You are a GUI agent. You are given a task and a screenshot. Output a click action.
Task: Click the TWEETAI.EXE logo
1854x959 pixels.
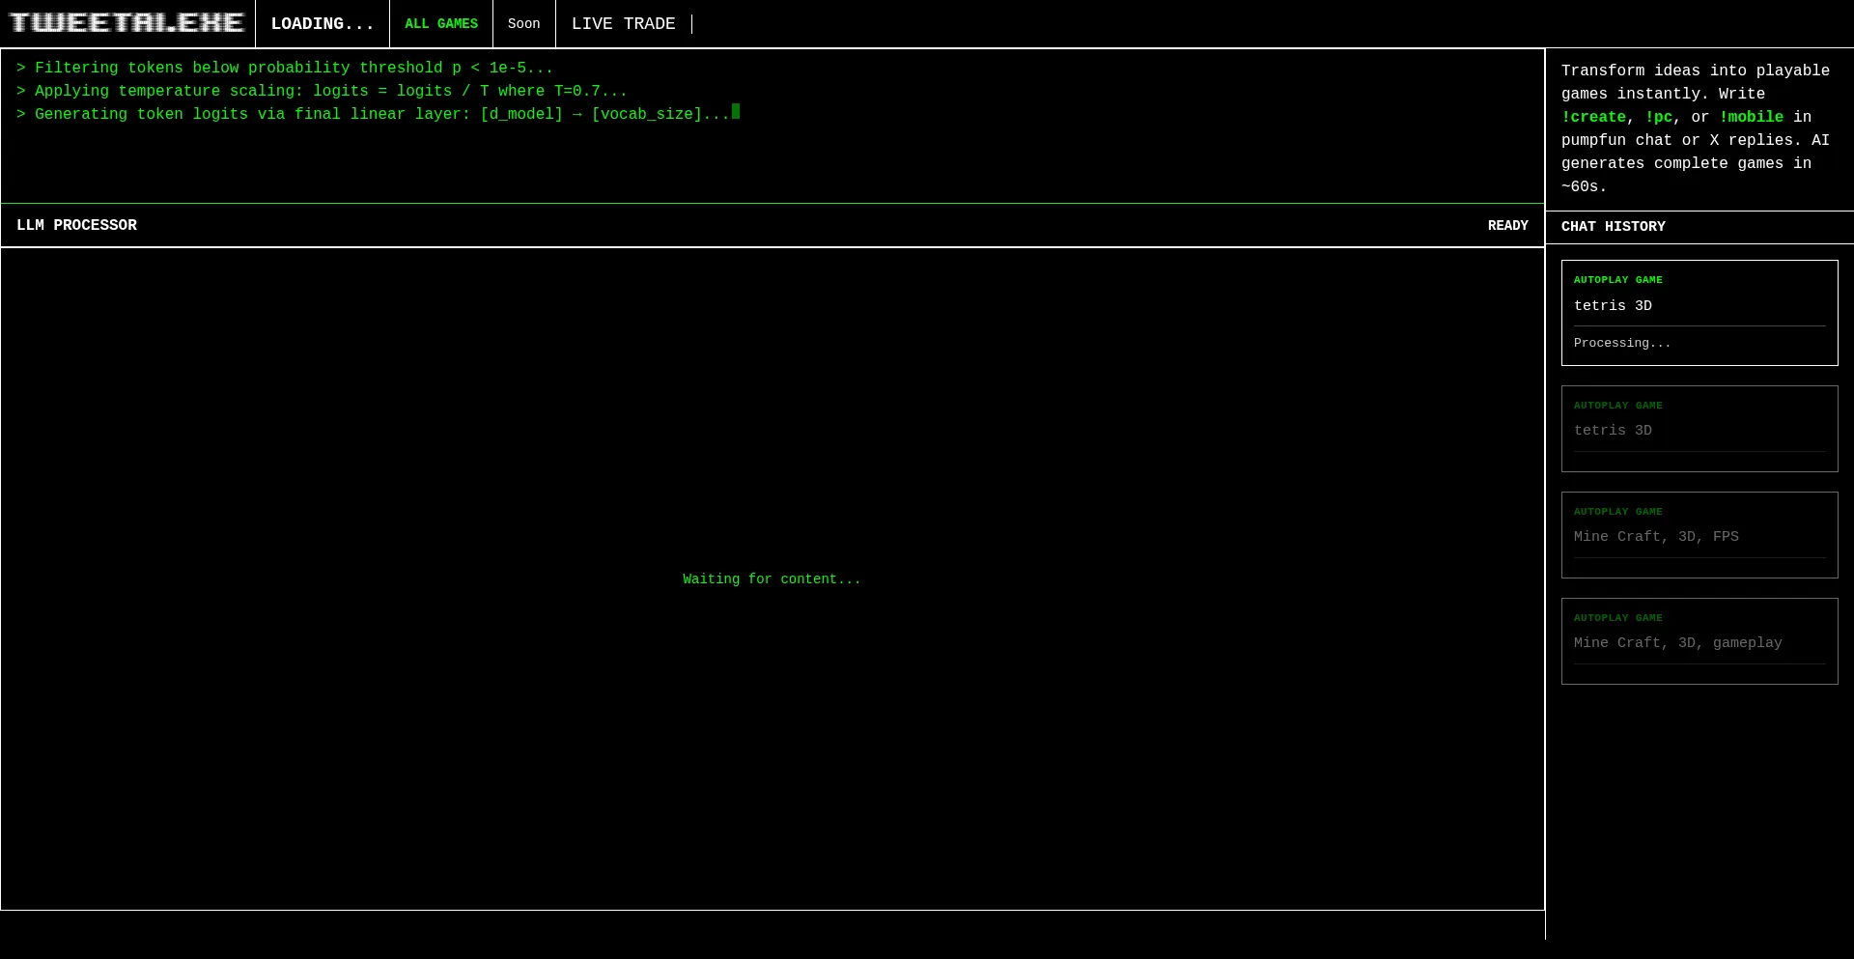click(x=126, y=23)
